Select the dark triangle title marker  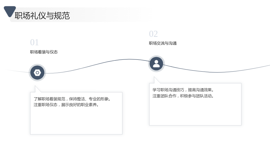[x=10, y=11]
